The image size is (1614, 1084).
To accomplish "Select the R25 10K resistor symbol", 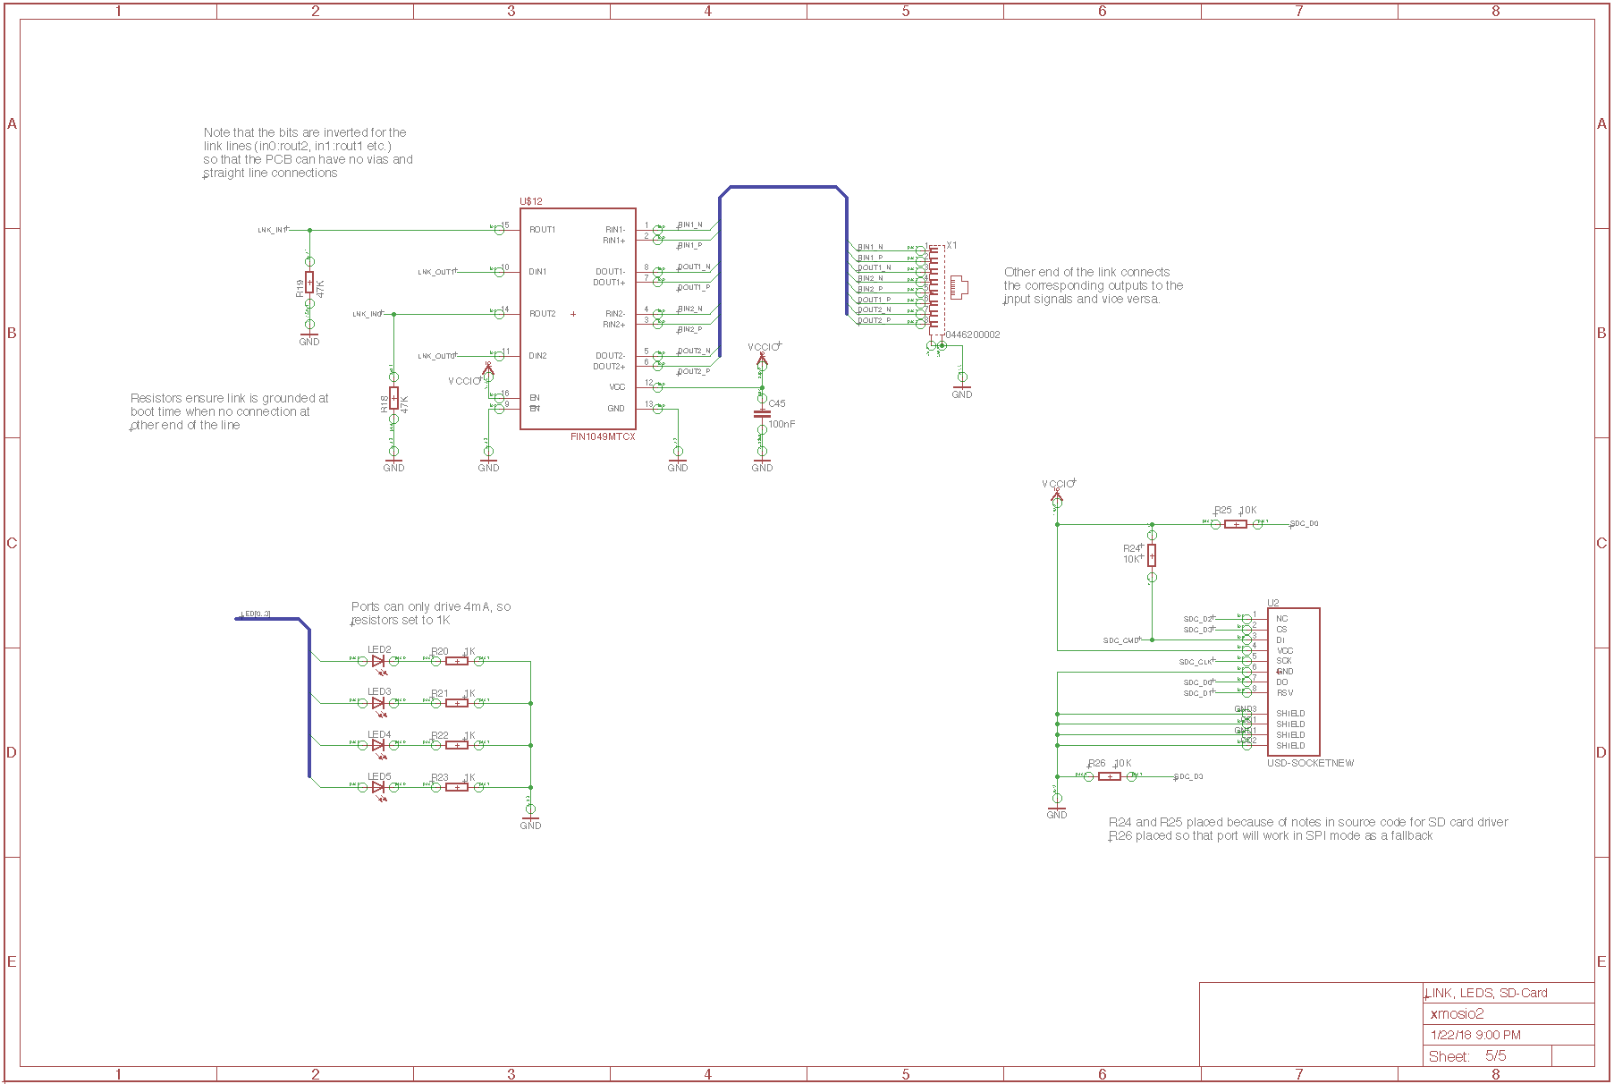I will (1236, 524).
